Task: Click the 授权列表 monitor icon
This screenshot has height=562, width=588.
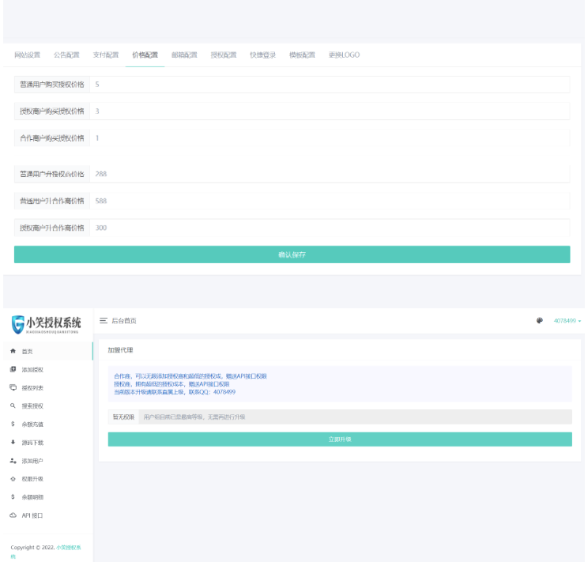Action: (x=13, y=387)
